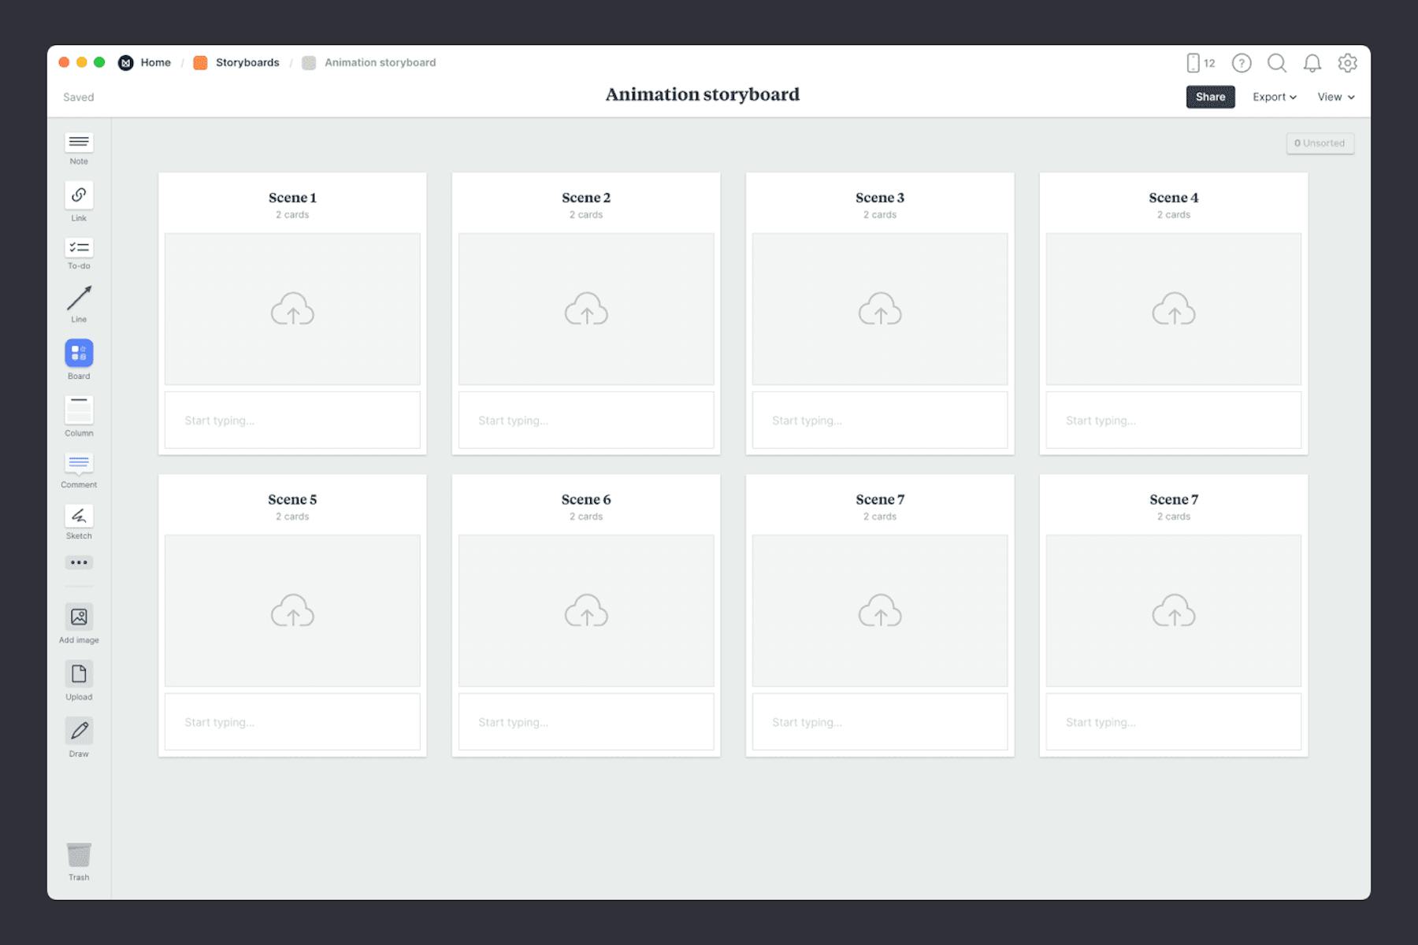Viewport: 1418px width, 945px height.
Task: Open more tools with the ellipsis icon
Action: click(x=79, y=562)
